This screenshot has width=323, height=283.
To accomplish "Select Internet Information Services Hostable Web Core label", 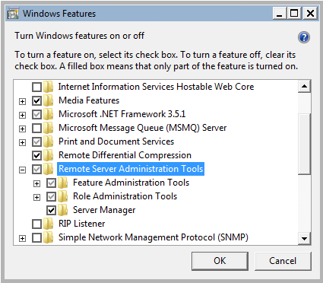I will click(x=156, y=87).
